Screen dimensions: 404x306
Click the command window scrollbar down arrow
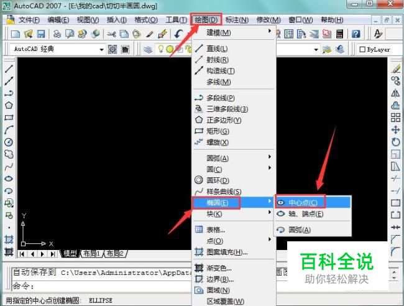(393, 278)
